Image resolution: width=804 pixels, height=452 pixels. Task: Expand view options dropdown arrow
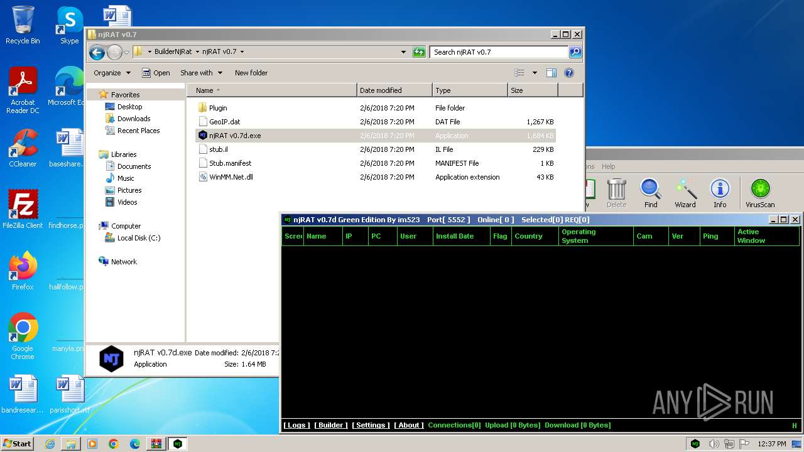click(x=535, y=73)
